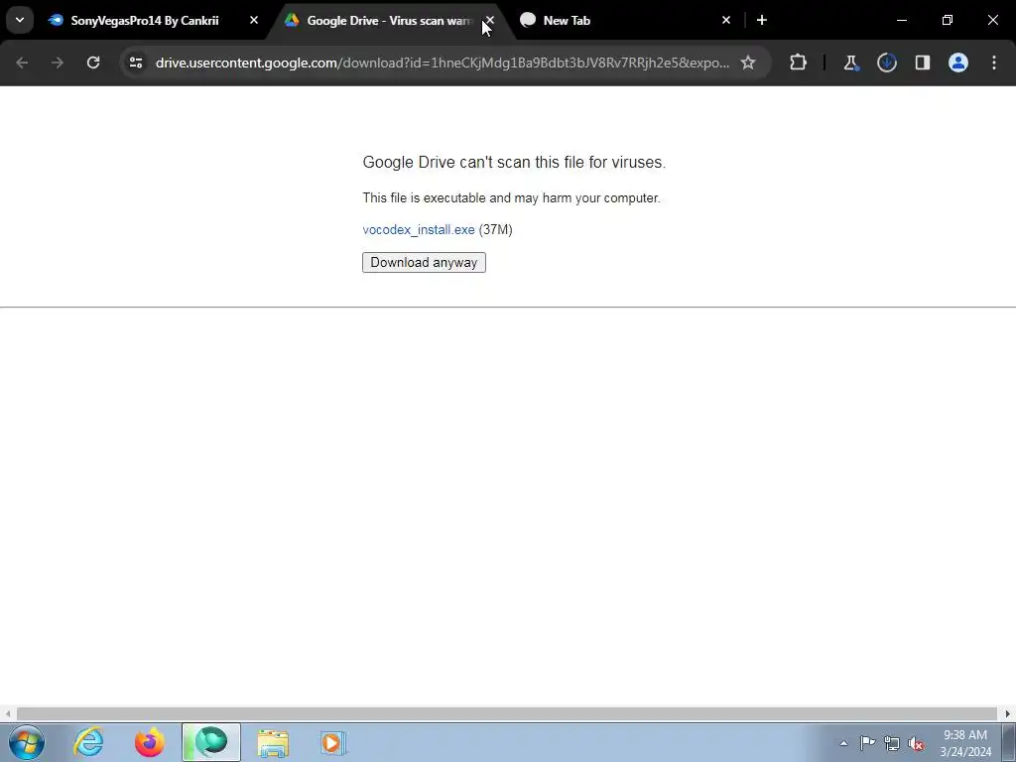Open the Chrome three-dot menu
Viewport: 1016px width, 762px height.
994,63
